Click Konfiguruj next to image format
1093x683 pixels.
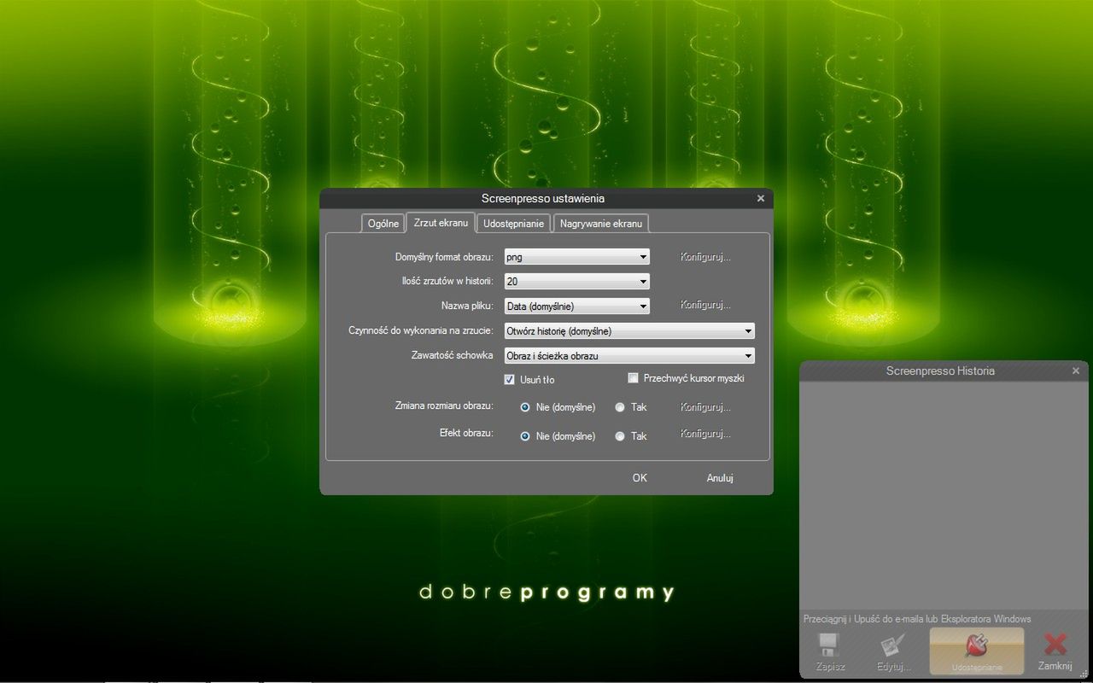705,257
